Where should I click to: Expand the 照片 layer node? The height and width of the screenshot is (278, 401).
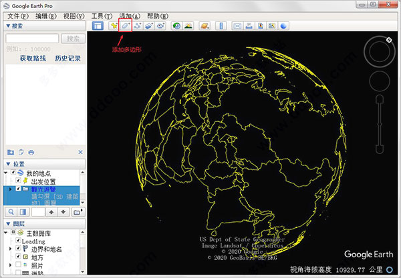click(11, 265)
